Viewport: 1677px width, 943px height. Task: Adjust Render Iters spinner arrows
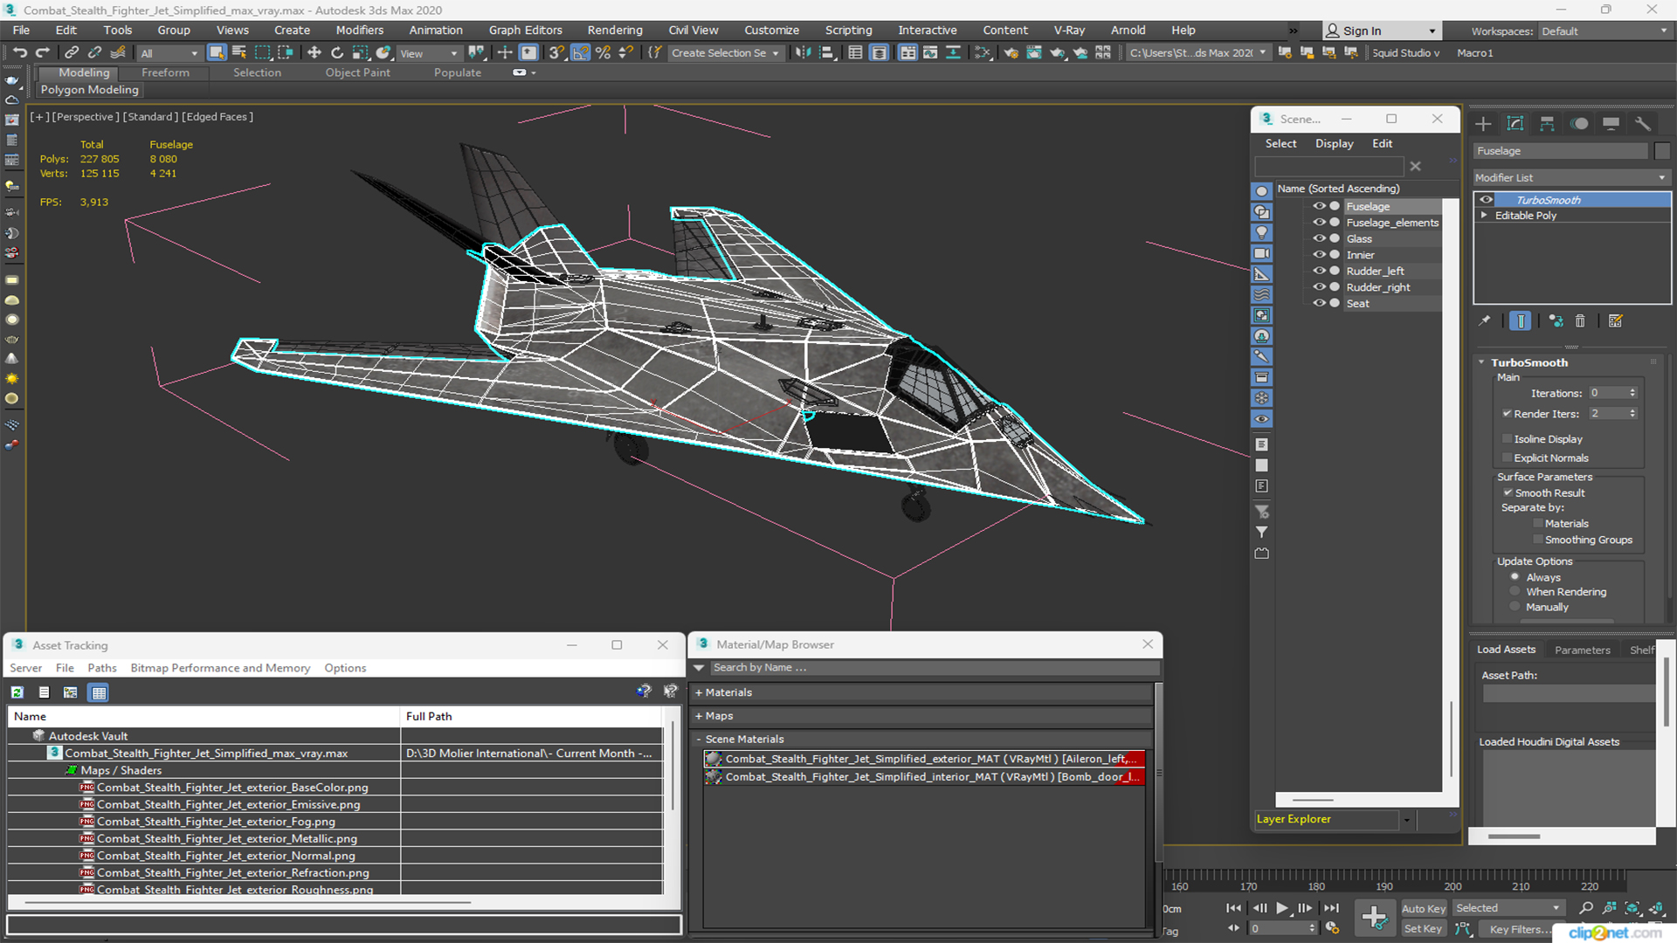point(1632,414)
